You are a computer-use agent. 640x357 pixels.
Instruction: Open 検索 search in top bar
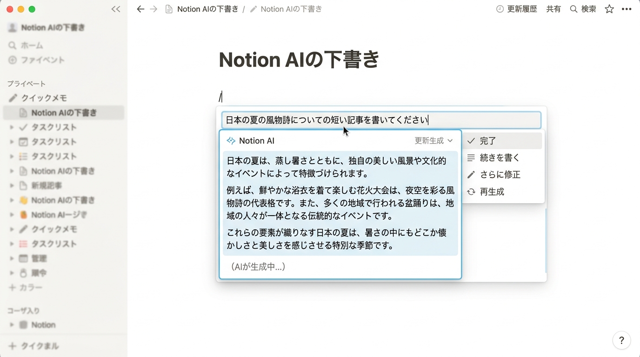583,9
